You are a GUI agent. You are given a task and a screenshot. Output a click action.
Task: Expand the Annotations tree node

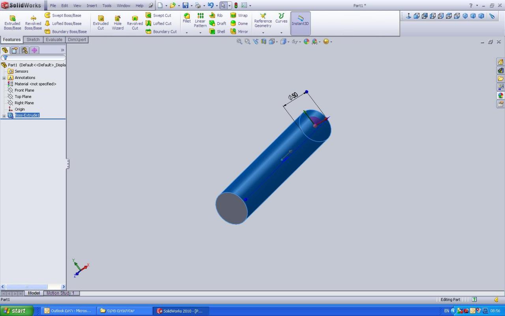4,78
